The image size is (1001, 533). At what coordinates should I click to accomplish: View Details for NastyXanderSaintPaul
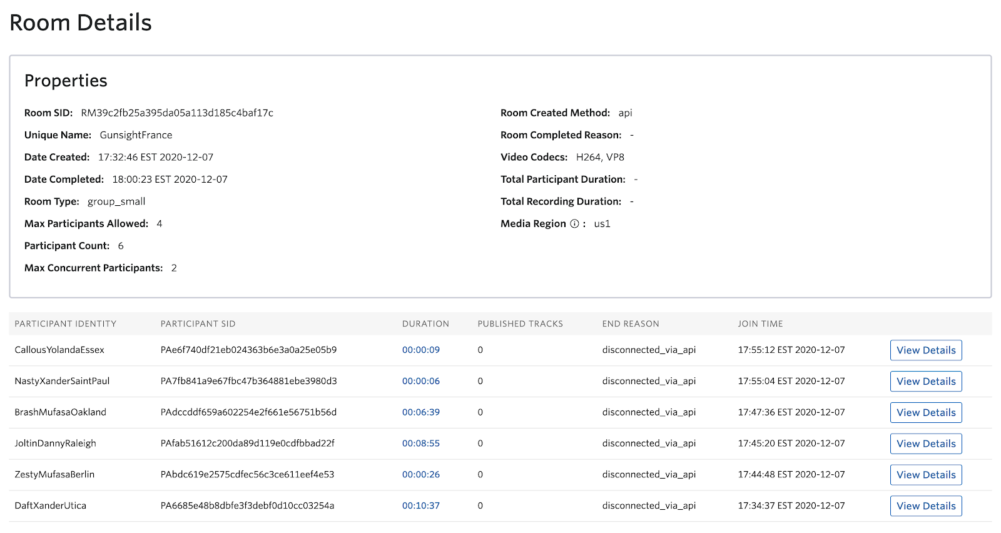coord(926,382)
